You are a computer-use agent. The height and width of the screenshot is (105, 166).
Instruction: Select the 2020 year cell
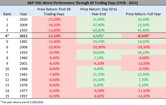(23, 20)
